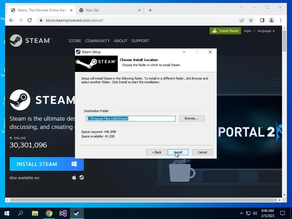Bookmark the page with star icon
The image size is (292, 219).
point(251,20)
